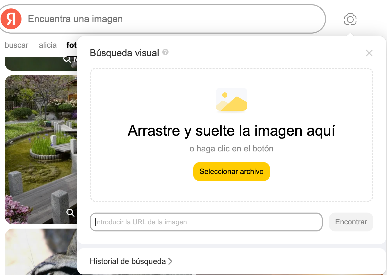Open the Historial de búsqueda link
This screenshot has width=387, height=275.
point(128,261)
